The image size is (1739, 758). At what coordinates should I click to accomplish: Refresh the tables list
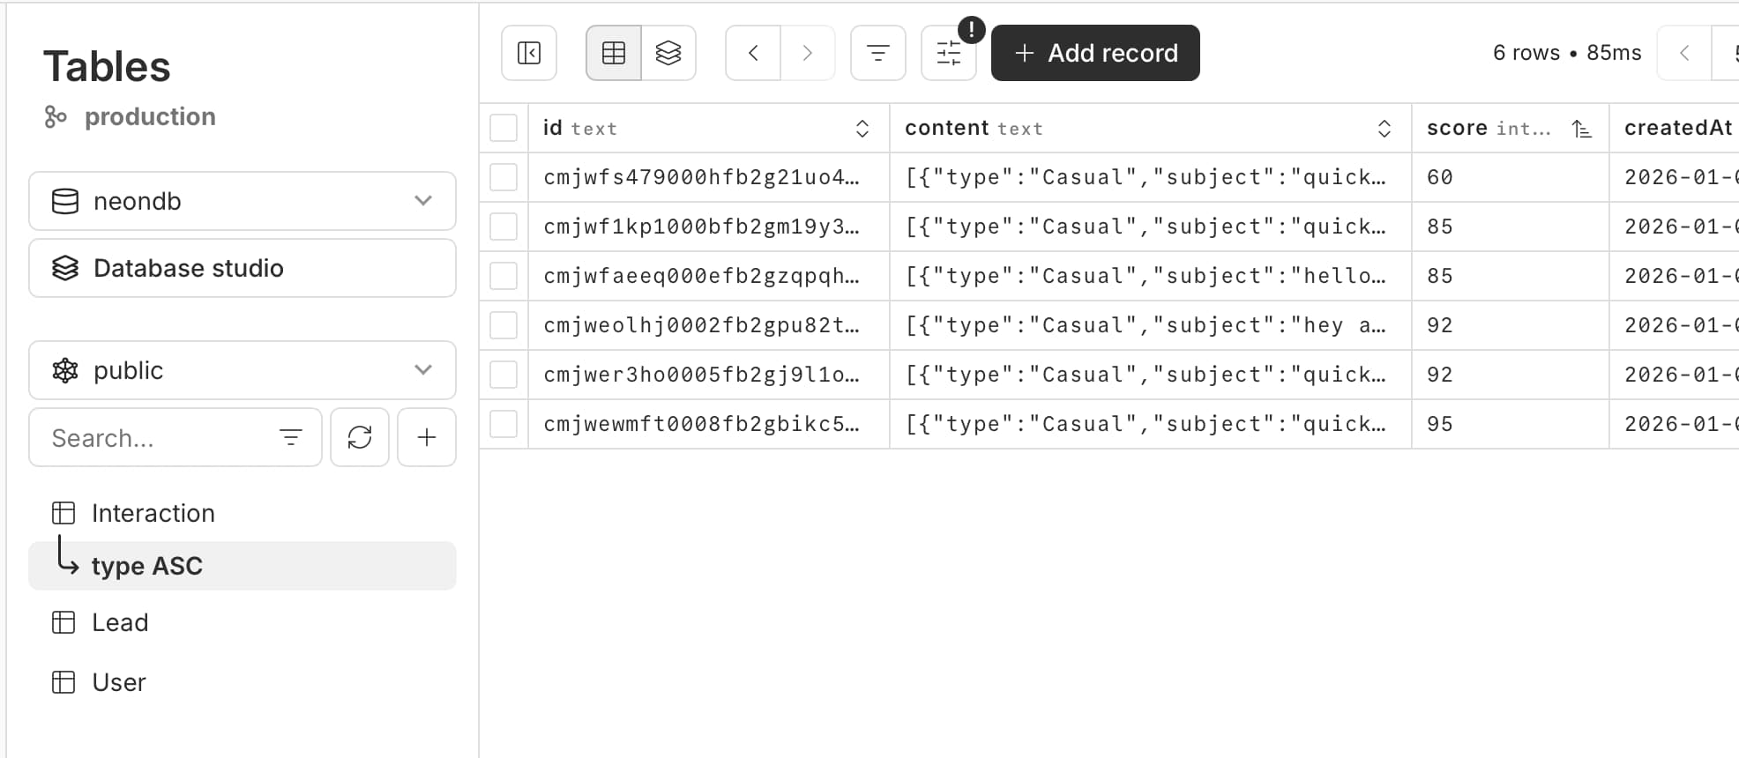360,437
